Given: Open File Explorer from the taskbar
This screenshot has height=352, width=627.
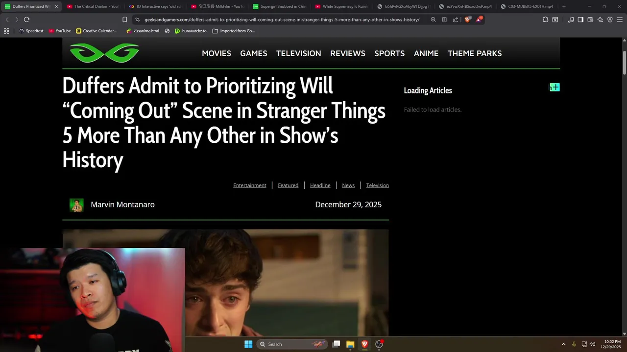Looking at the screenshot, I should [x=350, y=344].
